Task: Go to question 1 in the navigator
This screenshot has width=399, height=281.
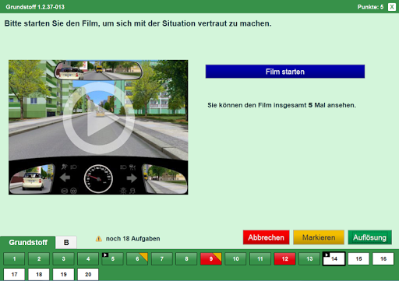Action: [x=14, y=258]
